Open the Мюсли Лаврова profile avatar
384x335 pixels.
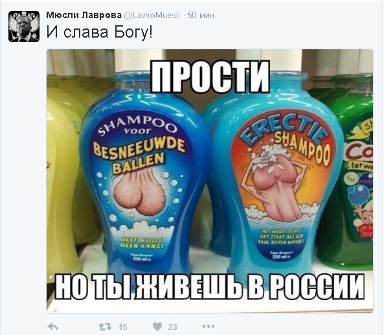pyautogui.click(x=24, y=27)
